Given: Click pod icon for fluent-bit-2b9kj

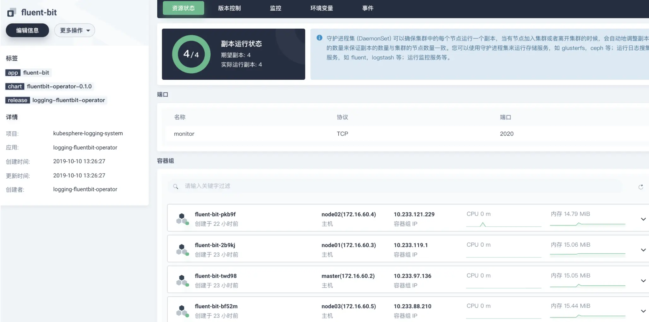Looking at the screenshot, I should 182,250.
